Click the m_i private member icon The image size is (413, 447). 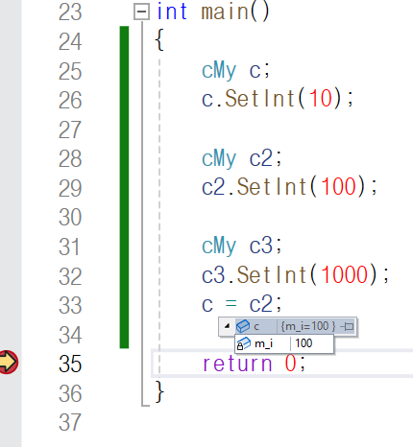(243, 343)
